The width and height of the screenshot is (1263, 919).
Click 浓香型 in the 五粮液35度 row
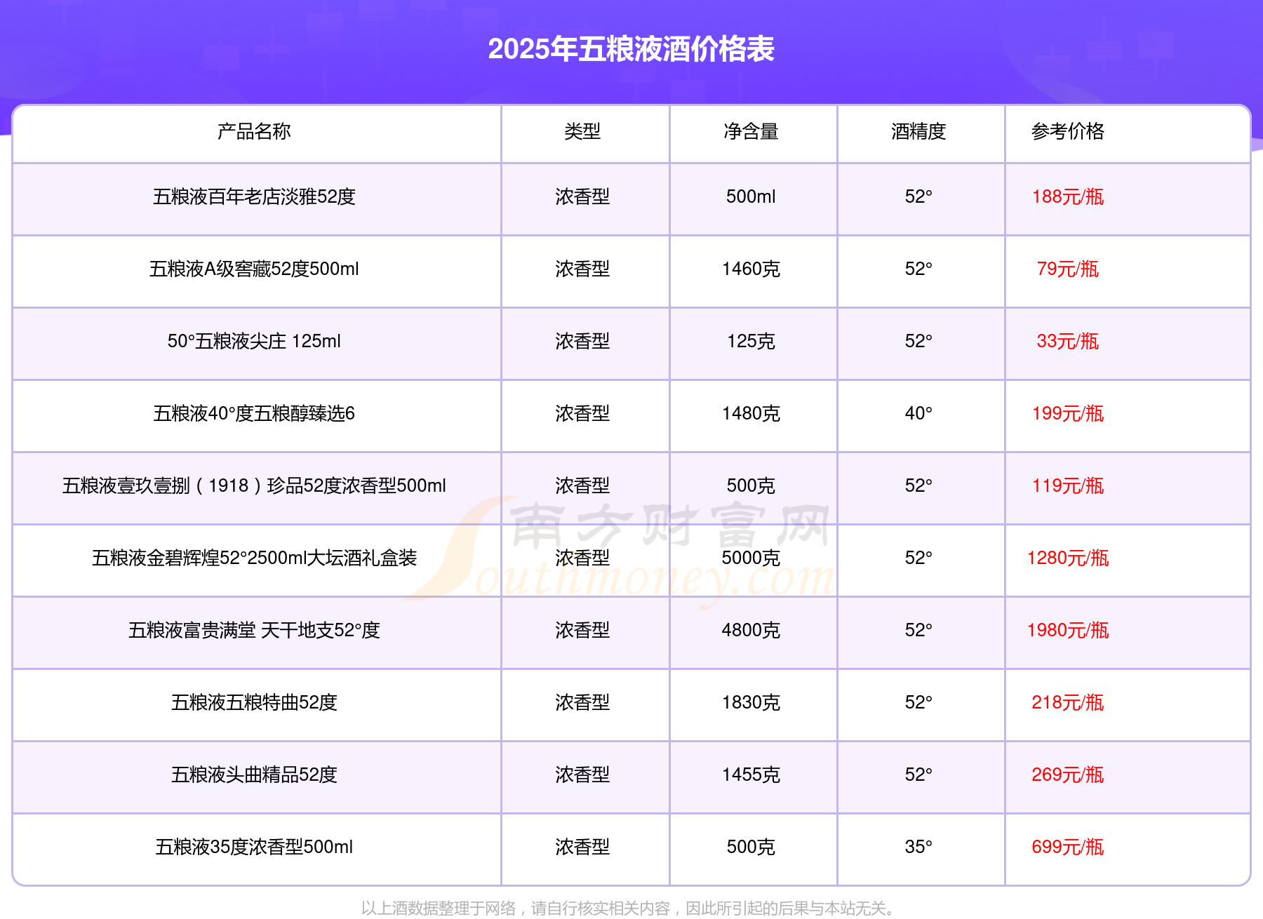coord(582,847)
